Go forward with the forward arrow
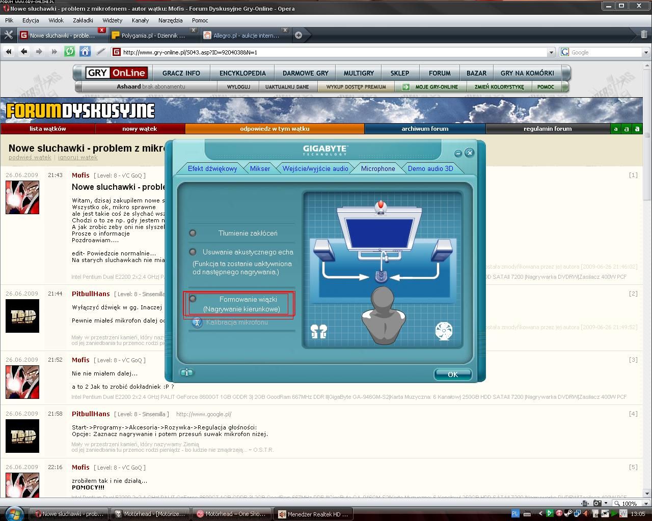 [x=39, y=52]
